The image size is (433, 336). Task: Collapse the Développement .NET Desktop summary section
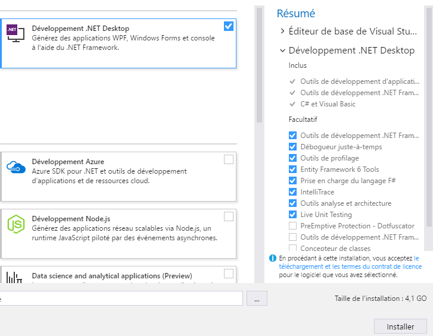282,51
